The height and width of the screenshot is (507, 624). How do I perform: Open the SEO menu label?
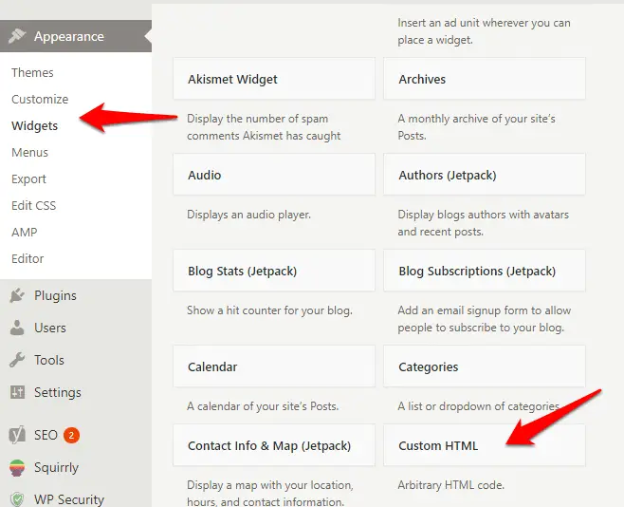(46, 435)
